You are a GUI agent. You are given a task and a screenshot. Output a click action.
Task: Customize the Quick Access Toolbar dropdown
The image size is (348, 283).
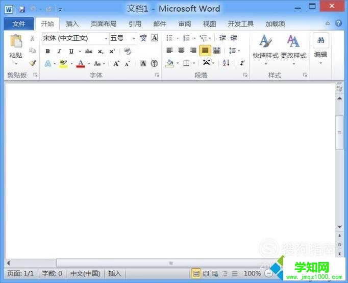(x=60, y=10)
